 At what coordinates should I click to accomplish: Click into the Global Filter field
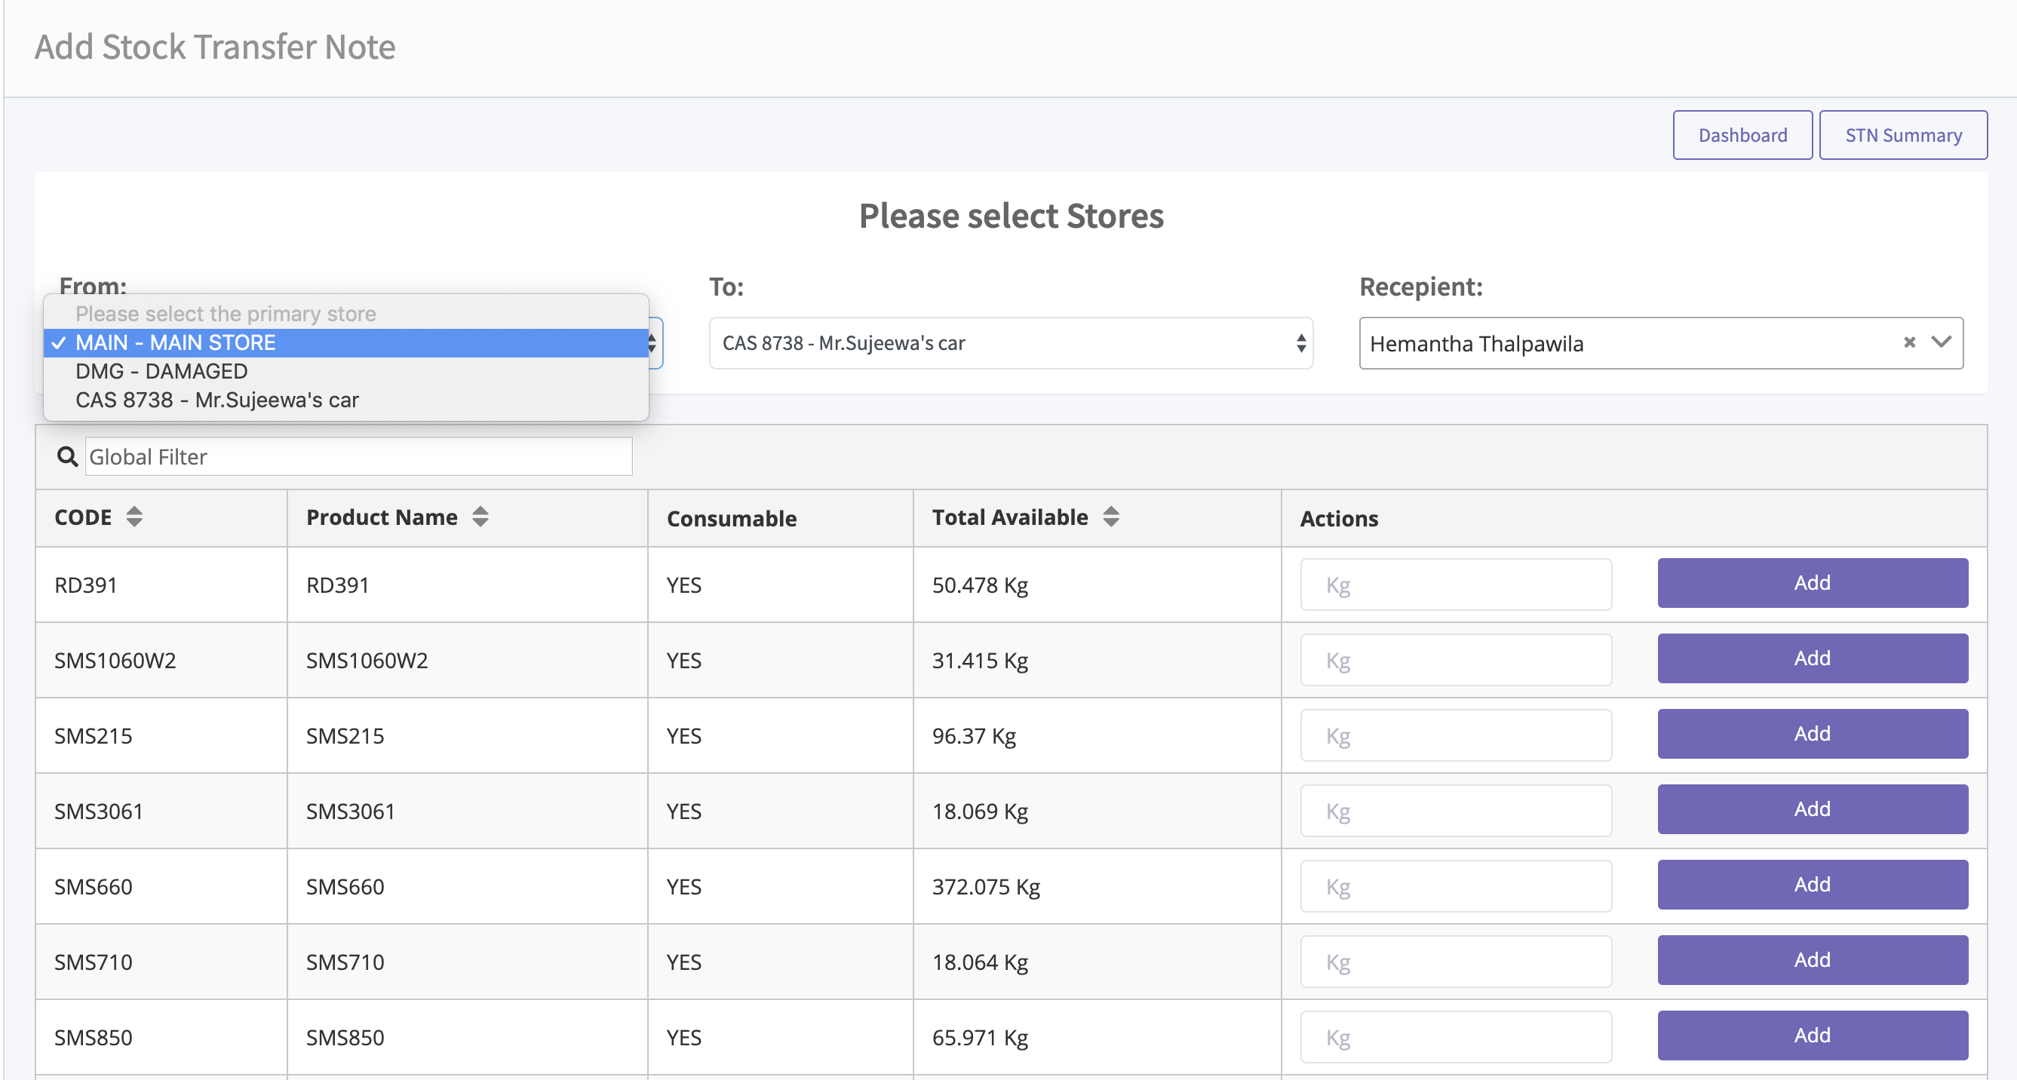(x=358, y=456)
